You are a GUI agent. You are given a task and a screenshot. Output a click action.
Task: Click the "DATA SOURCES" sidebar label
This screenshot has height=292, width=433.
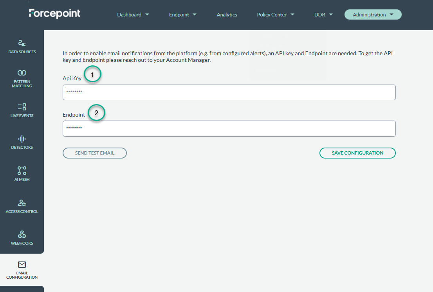tap(22, 52)
